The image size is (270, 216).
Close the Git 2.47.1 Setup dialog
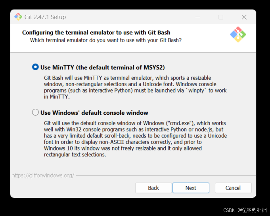tap(244, 17)
